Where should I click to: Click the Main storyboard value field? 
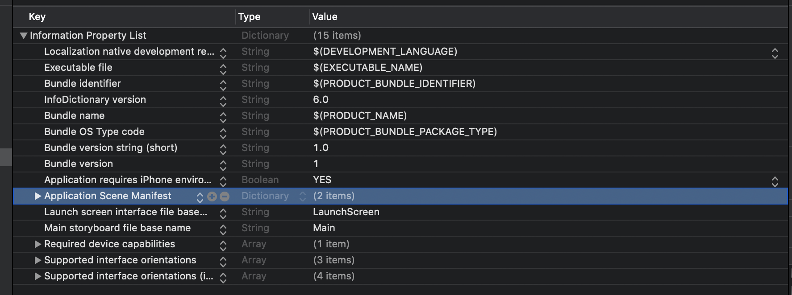324,228
